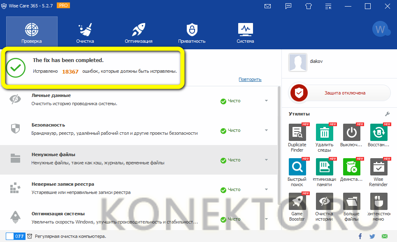
Task: Click the W account avatar in header
Action: 381,30
